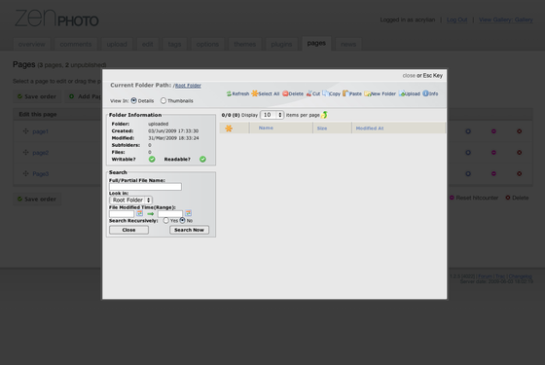This screenshot has height=365, width=545.
Task: Click the bottom Save order button
Action: pyautogui.click(x=37, y=199)
